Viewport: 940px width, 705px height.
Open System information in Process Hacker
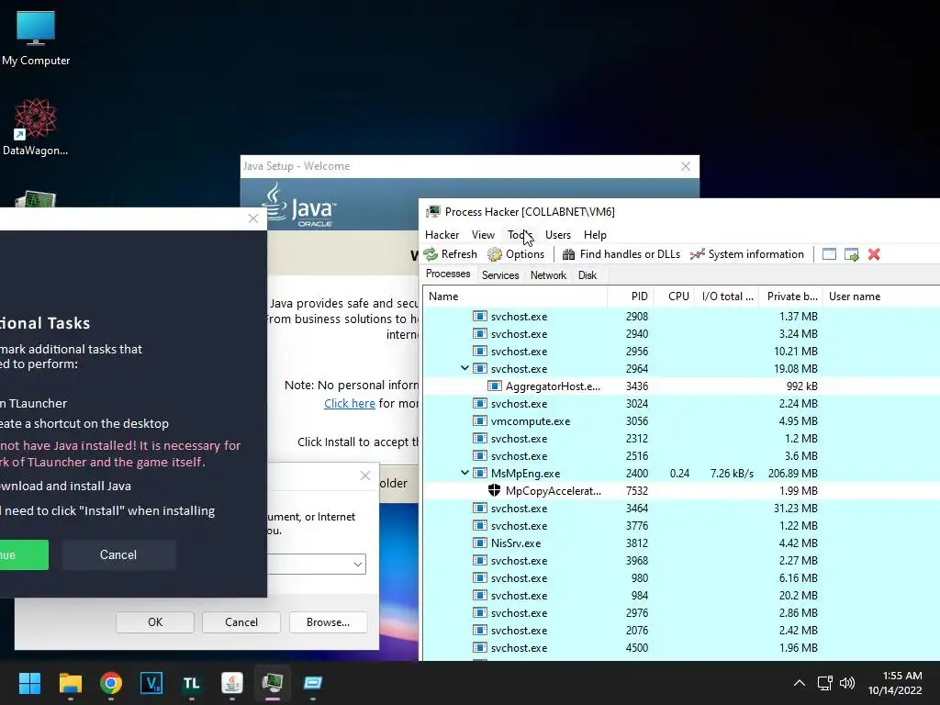coord(747,254)
